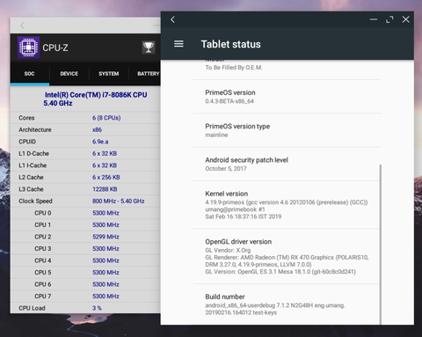The width and height of the screenshot is (422, 337).
Task: Click the L1 D-Cache row
Action: (x=85, y=153)
